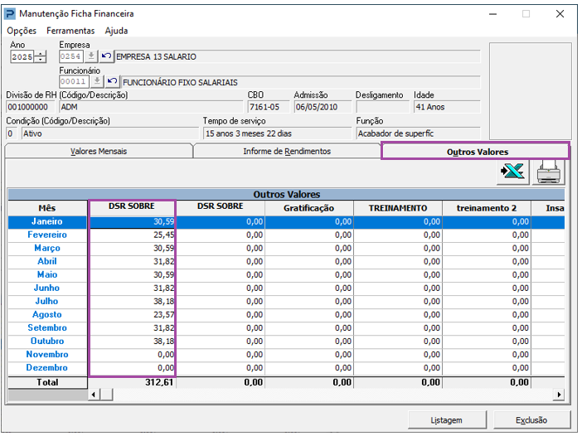Click the printer icon

[x=548, y=172]
